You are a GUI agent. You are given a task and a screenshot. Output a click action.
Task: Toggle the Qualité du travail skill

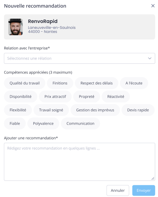pos(25,83)
